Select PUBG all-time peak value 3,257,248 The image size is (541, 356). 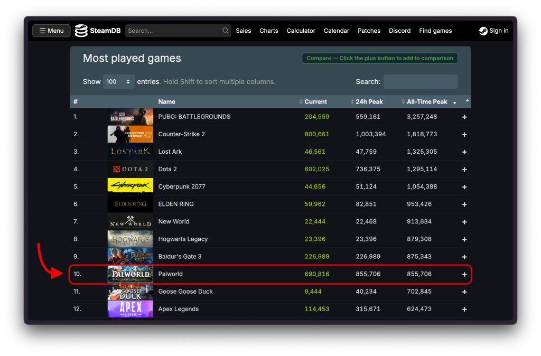(x=422, y=117)
